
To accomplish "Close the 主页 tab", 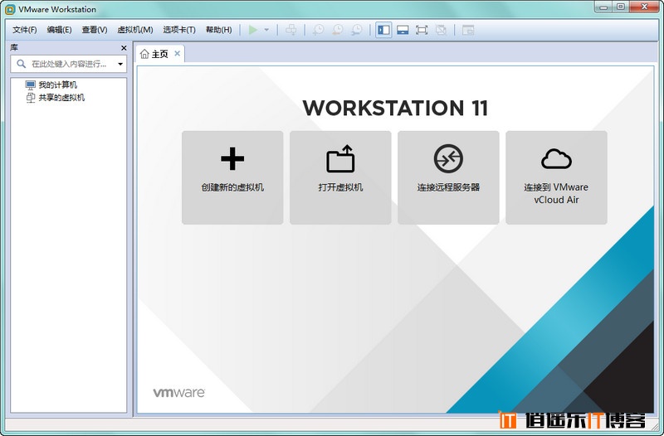I will pyautogui.click(x=178, y=53).
